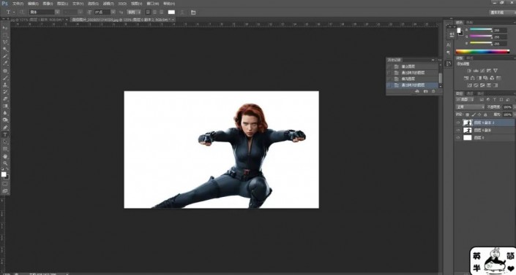Select the Path Selection arrow tool
The image size is (516, 275).
(x=5, y=142)
